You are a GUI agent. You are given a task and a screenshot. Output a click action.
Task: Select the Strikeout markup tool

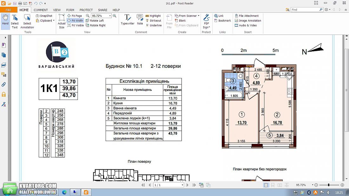[153, 21]
